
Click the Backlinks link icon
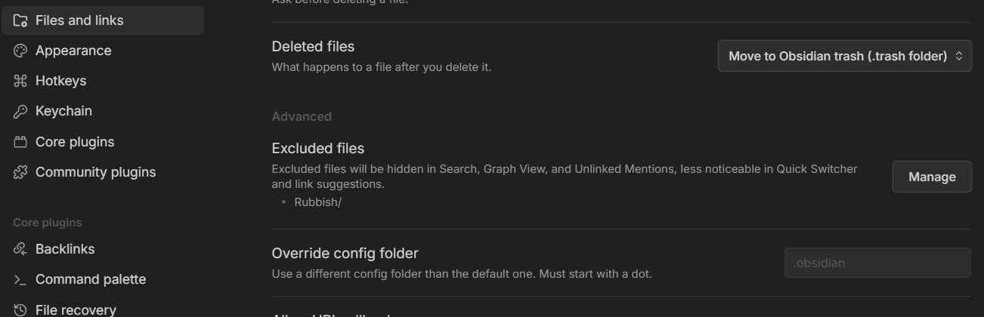point(20,249)
